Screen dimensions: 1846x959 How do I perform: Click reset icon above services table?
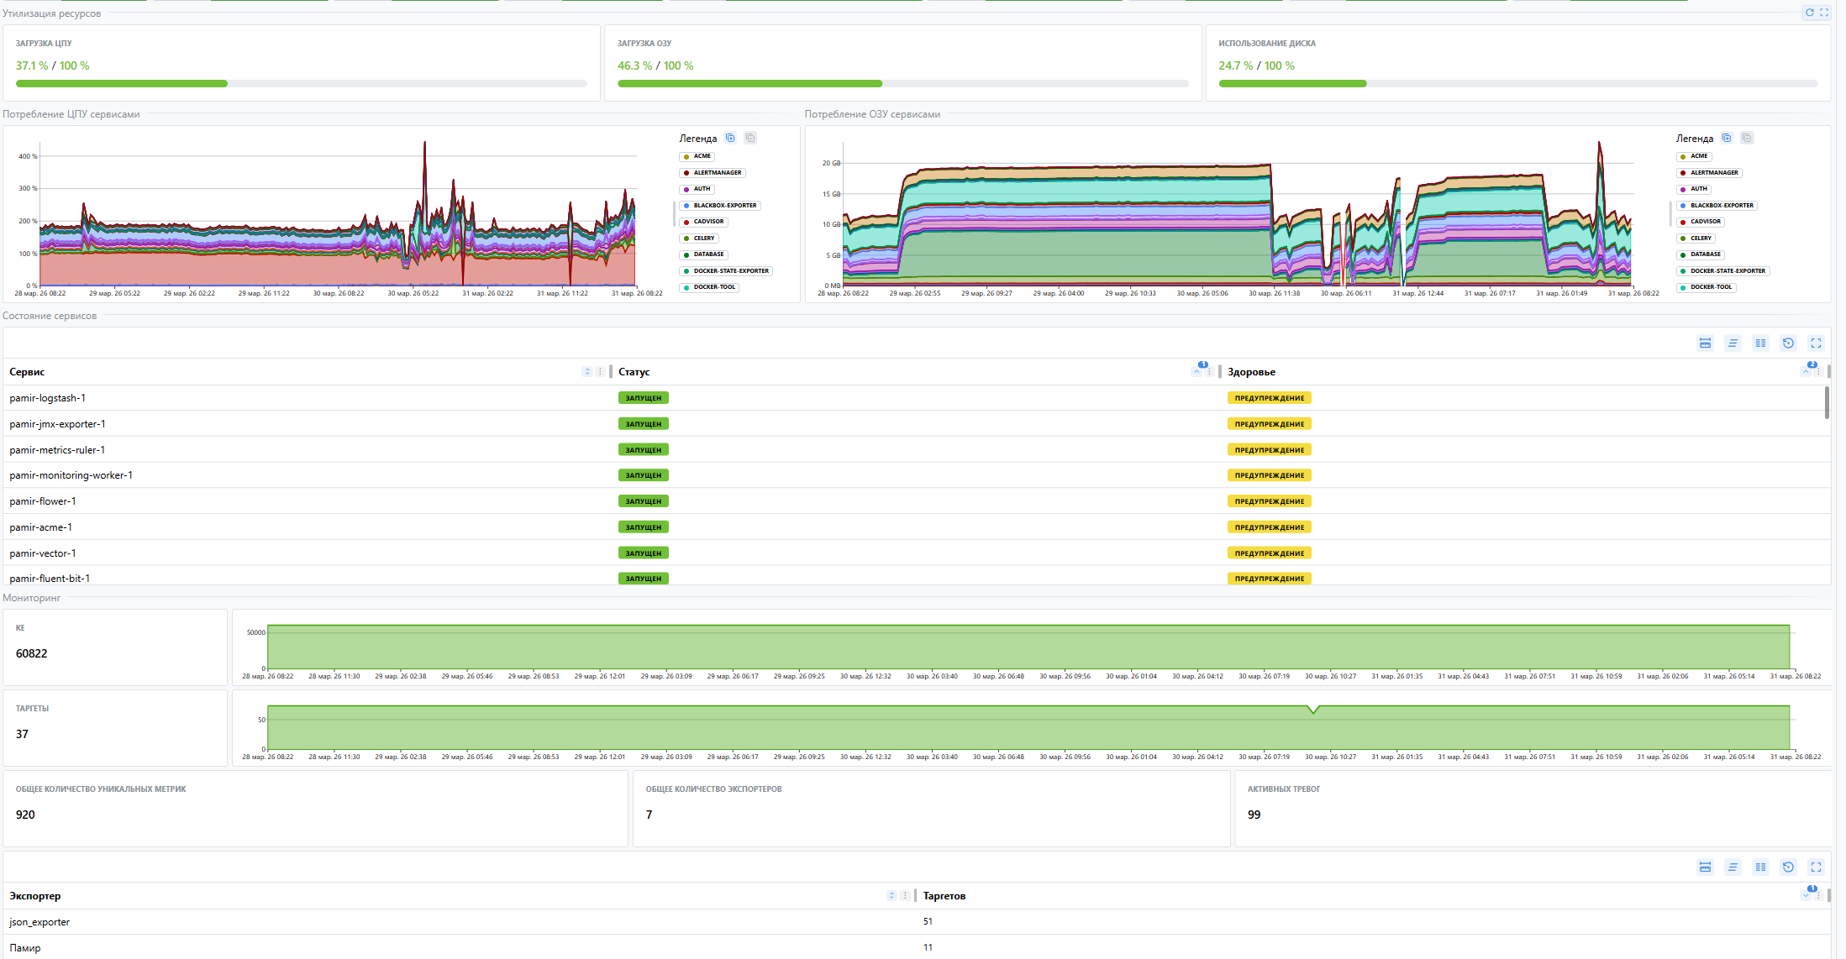(1788, 343)
